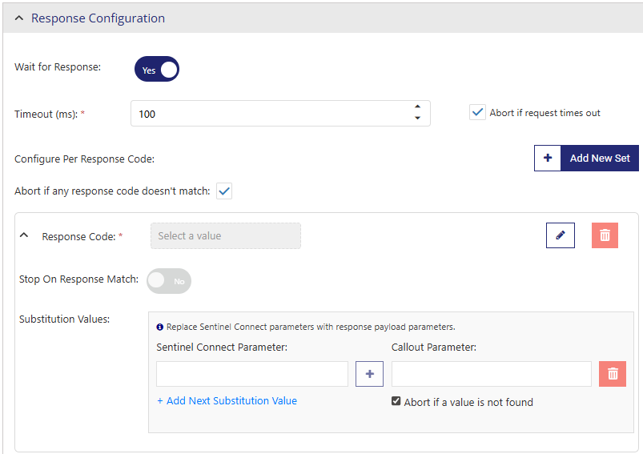Screen dimensions: 643x454
Task: Click the Callout Parameter text field
Action: click(x=491, y=374)
